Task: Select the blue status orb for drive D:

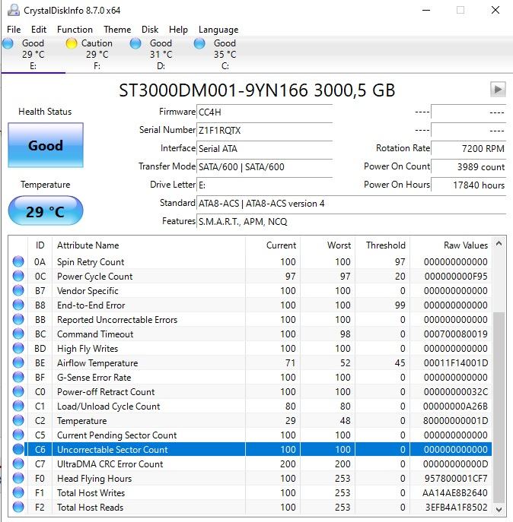Action: coord(135,43)
